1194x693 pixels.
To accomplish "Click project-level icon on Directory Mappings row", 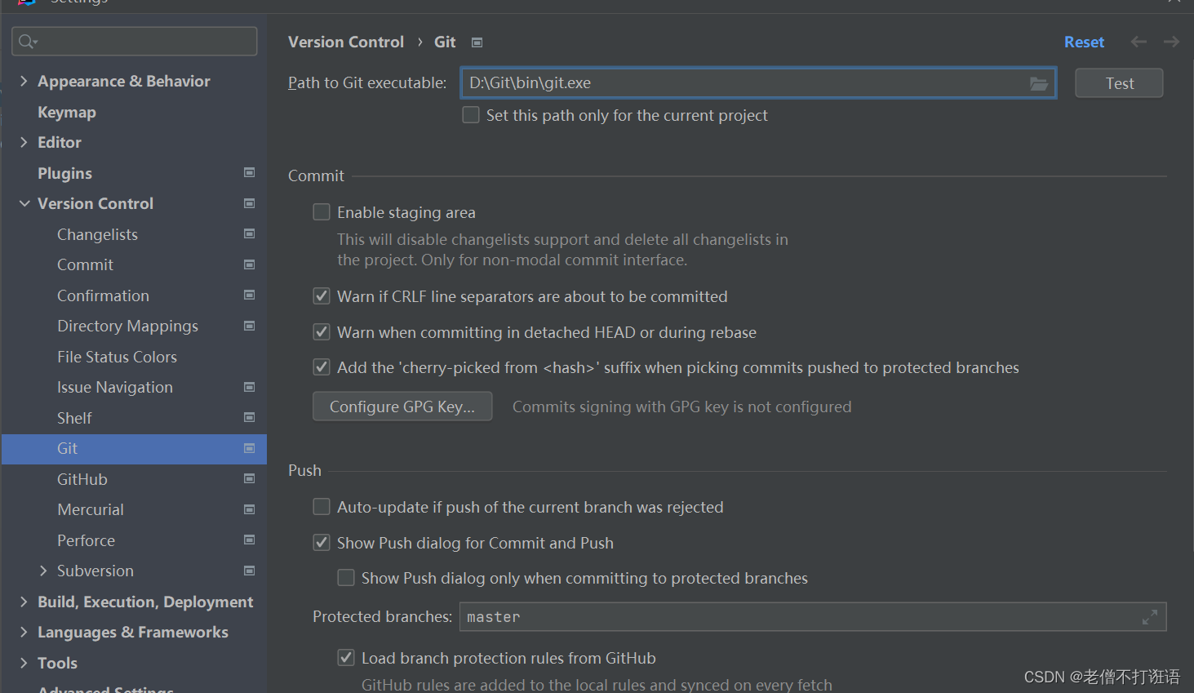I will (x=250, y=326).
